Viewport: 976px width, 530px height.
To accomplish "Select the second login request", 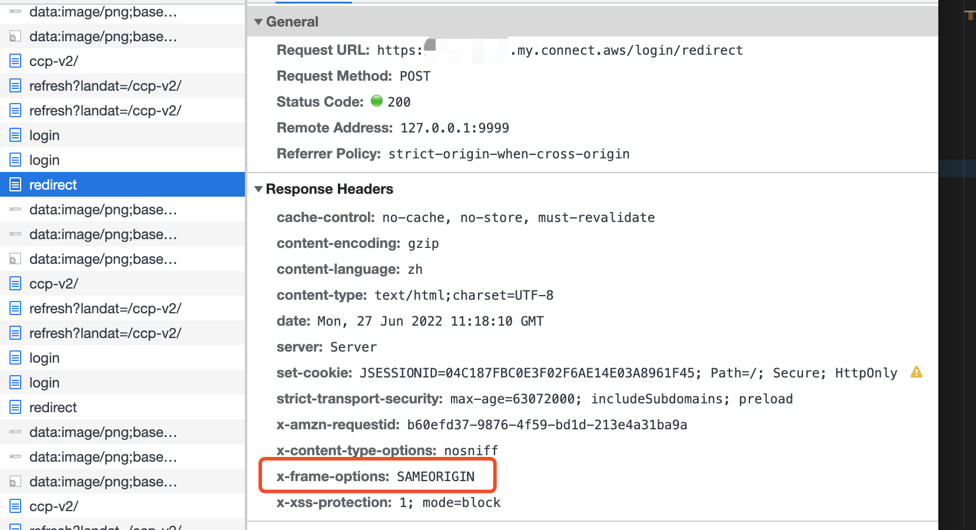I will [44, 160].
